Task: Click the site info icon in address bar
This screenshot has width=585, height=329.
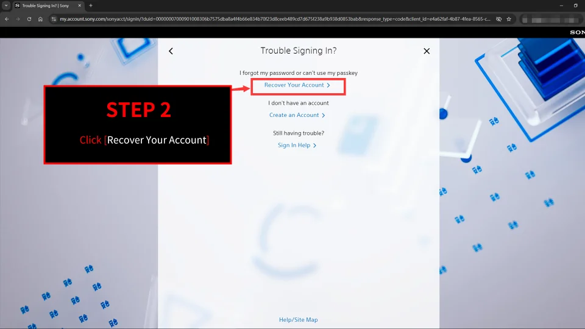Action: click(54, 19)
